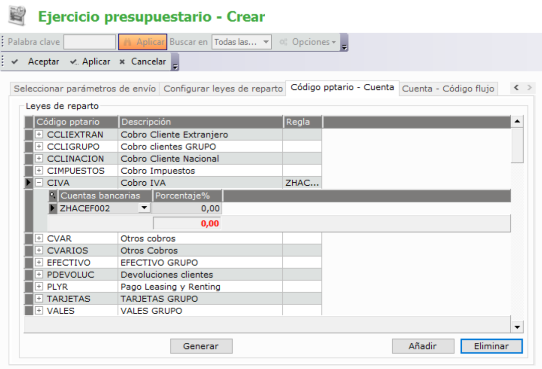
Task: Click Cancelar with the X icon
Action: [142, 62]
